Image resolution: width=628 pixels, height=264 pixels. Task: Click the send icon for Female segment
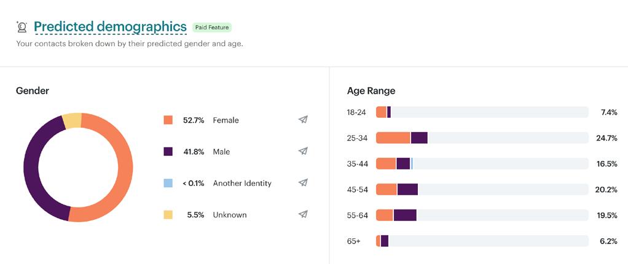pos(303,120)
